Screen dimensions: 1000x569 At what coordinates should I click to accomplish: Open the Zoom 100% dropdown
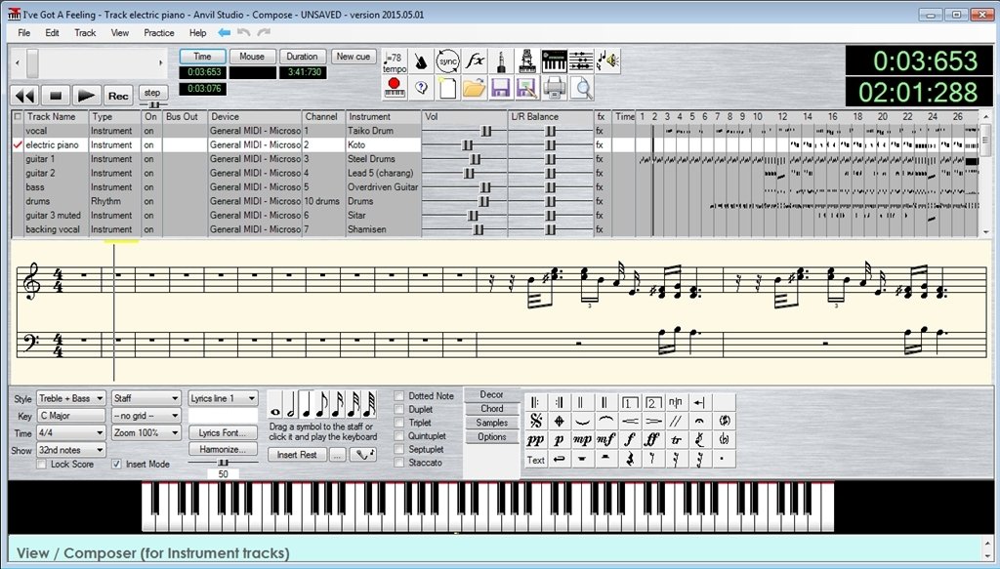click(x=146, y=432)
